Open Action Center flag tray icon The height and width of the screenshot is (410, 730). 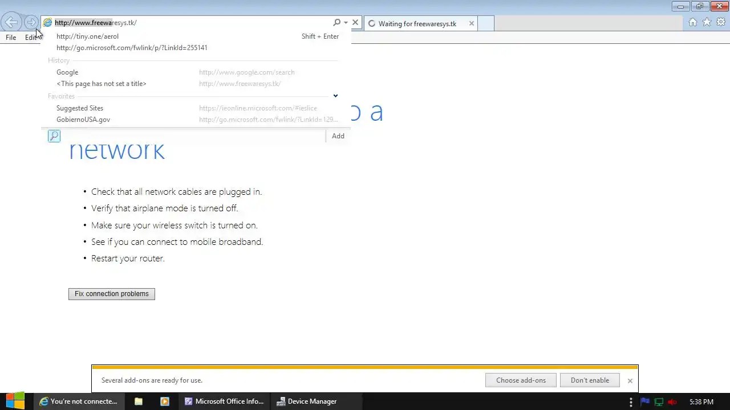(645, 401)
